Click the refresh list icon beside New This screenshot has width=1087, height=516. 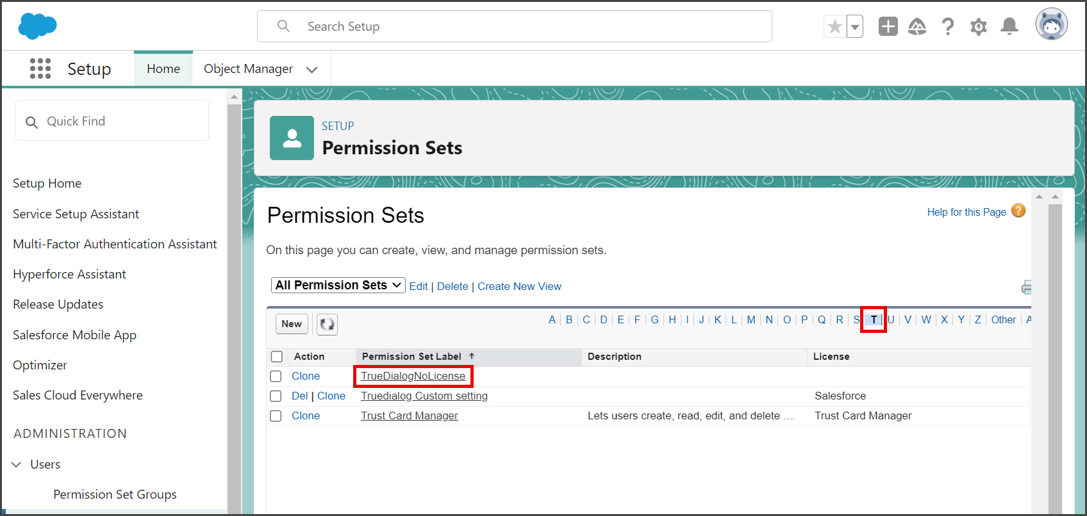(327, 324)
